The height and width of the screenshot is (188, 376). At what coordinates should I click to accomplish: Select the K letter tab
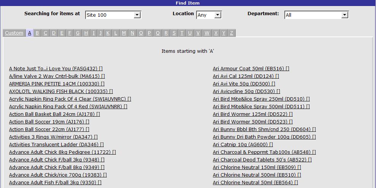tap(108, 33)
